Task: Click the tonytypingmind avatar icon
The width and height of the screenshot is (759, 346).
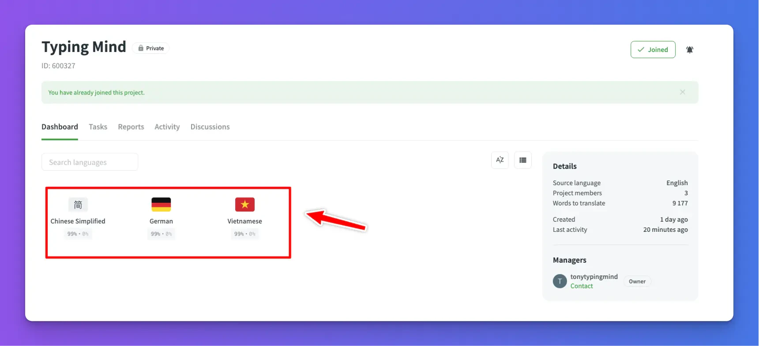Action: point(560,281)
